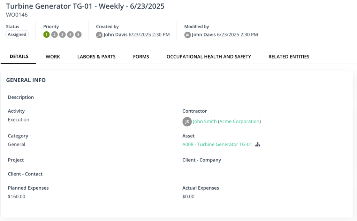Open asset A008 - Turbine Generator TG-01
The width and height of the screenshot is (357, 221).
[x=217, y=144]
